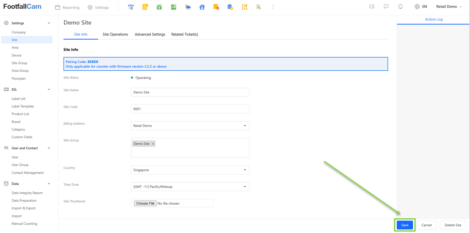The image size is (470, 233).
Task: Collapse the ESL sidebar section
Action: [x=49, y=90]
